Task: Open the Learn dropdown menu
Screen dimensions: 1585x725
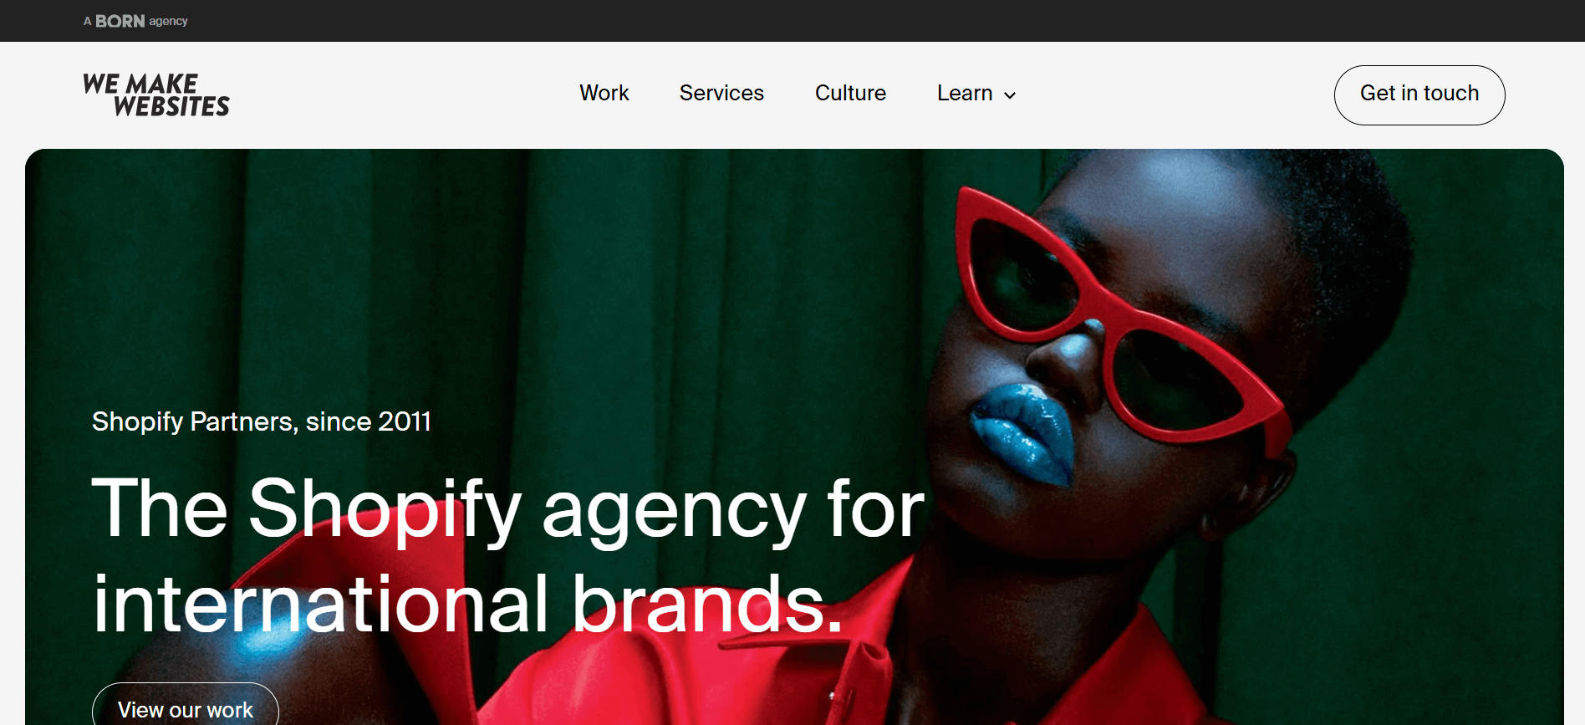Action: pos(976,93)
